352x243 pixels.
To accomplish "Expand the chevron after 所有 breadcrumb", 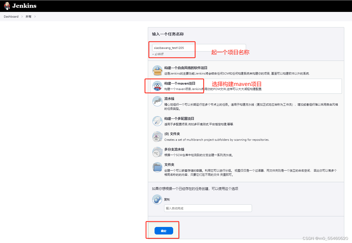I will pos(35,17).
